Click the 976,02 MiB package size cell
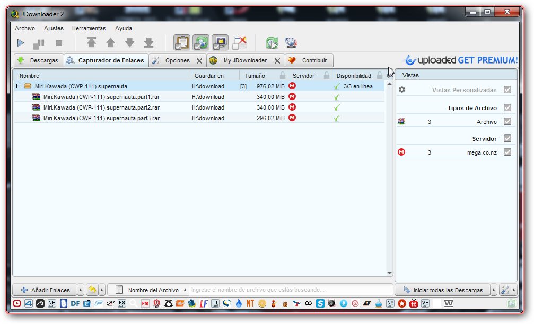Viewport: 534px width, 324px height. click(x=270, y=86)
